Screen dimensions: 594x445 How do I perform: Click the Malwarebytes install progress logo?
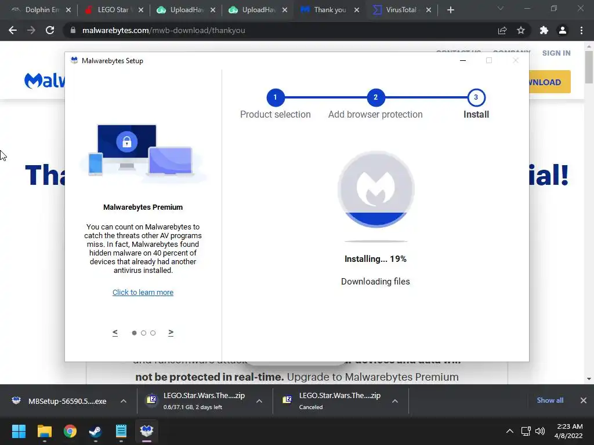click(376, 189)
